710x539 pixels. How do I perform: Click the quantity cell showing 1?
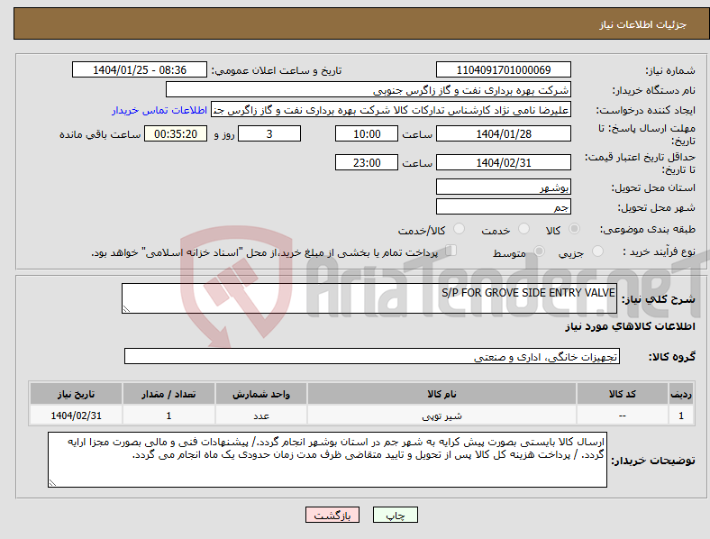pyautogui.click(x=168, y=416)
